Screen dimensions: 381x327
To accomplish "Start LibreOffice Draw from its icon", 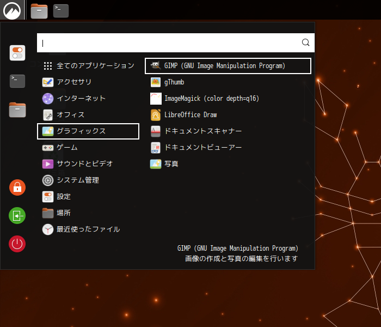I will click(x=156, y=115).
